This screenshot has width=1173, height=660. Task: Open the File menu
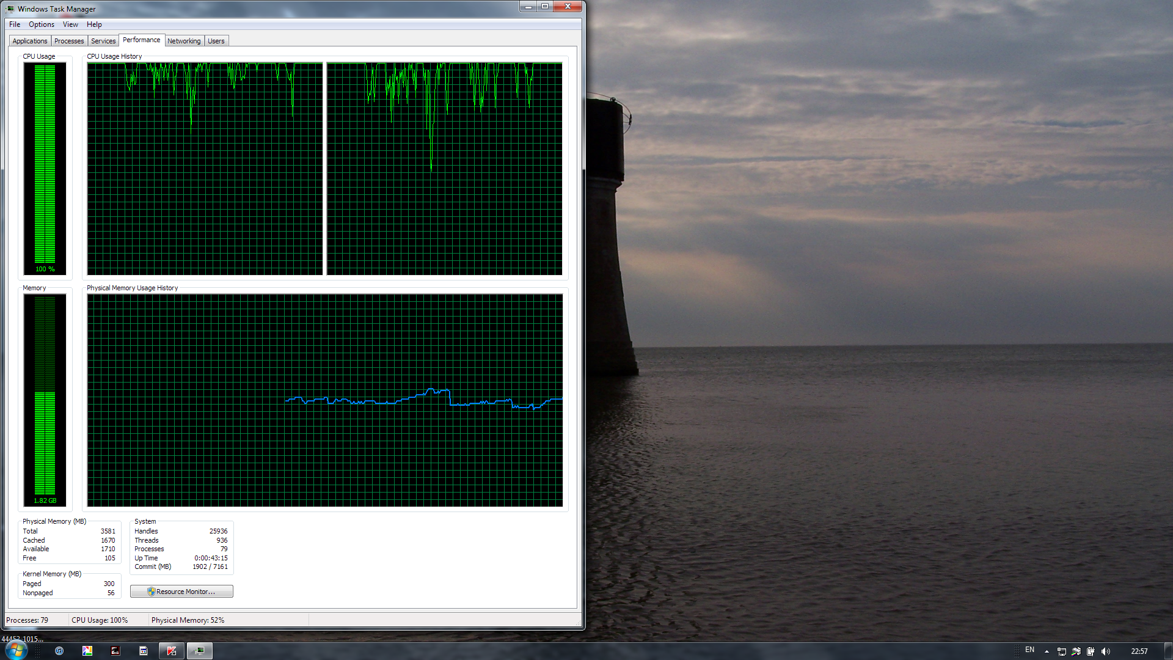point(15,24)
